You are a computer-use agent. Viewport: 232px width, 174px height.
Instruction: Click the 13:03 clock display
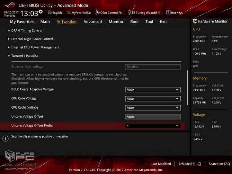click(29, 13)
